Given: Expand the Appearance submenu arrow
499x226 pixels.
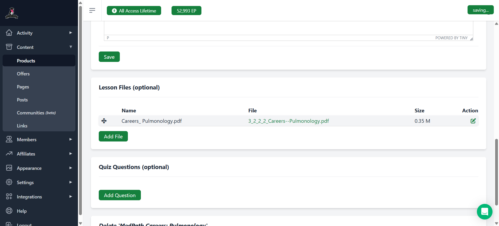Looking at the screenshot, I should click(70, 168).
